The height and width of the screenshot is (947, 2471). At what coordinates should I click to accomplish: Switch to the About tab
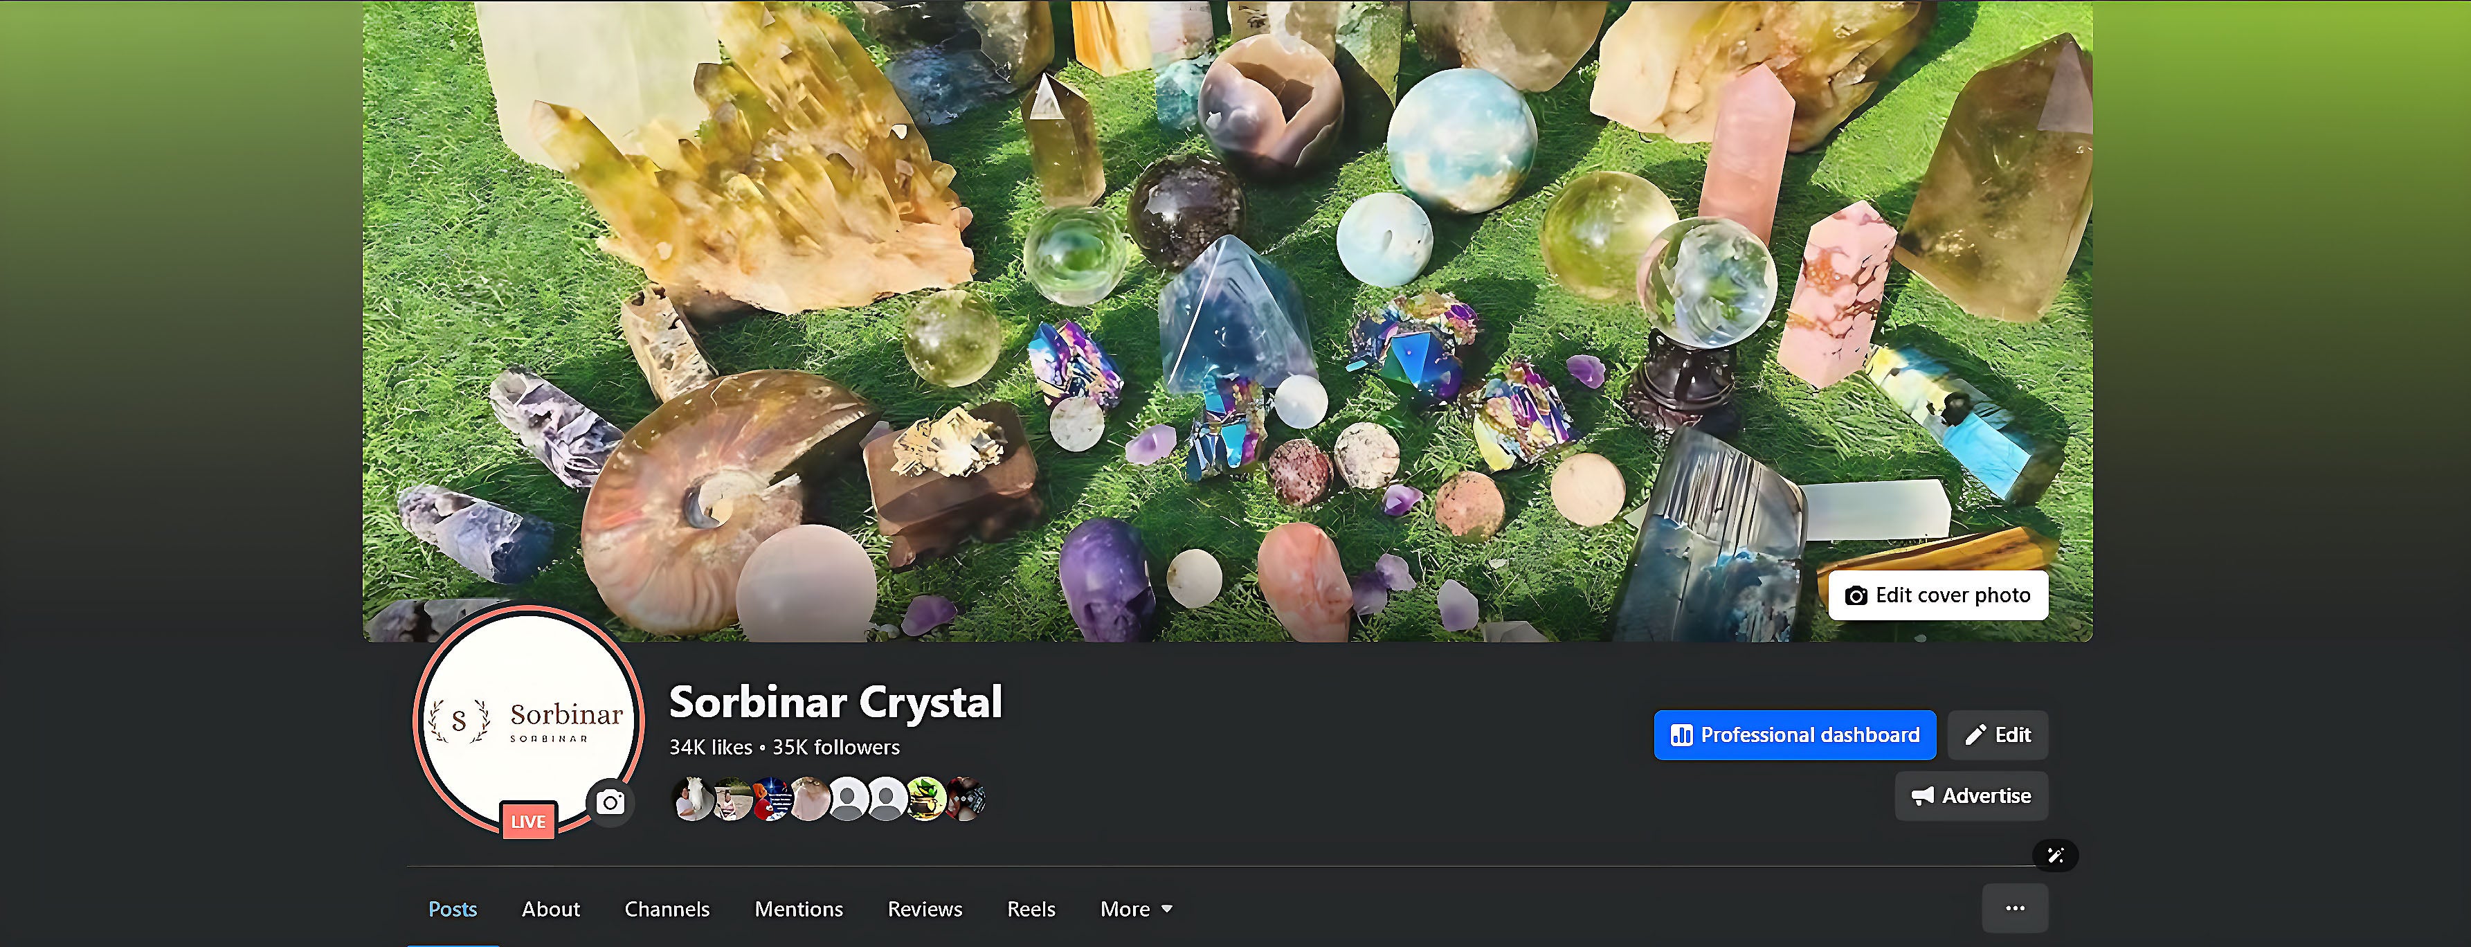click(x=550, y=909)
